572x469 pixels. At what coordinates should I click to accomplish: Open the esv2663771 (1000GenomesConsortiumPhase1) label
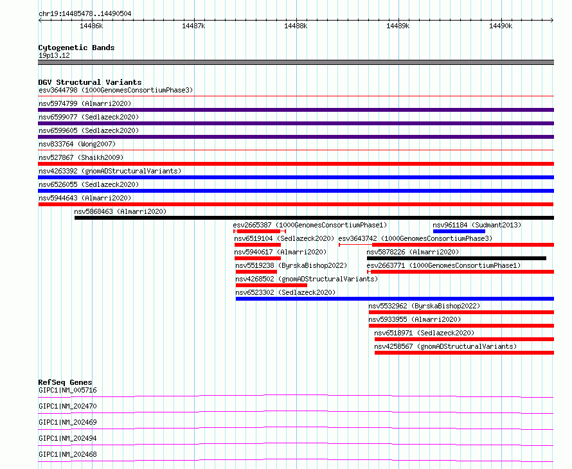[444, 265]
